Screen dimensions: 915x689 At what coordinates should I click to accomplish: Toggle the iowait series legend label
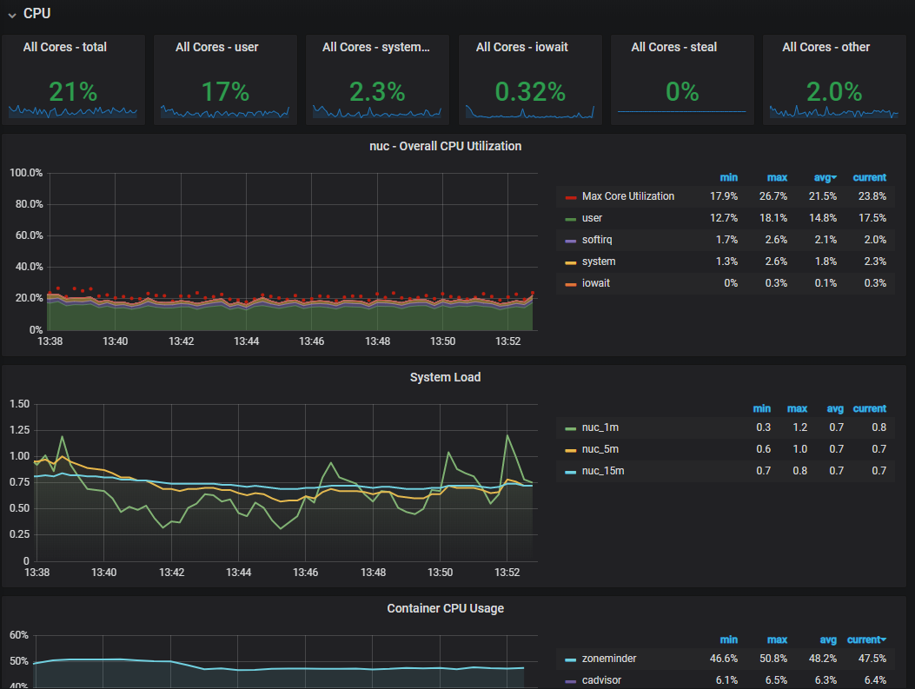[596, 283]
